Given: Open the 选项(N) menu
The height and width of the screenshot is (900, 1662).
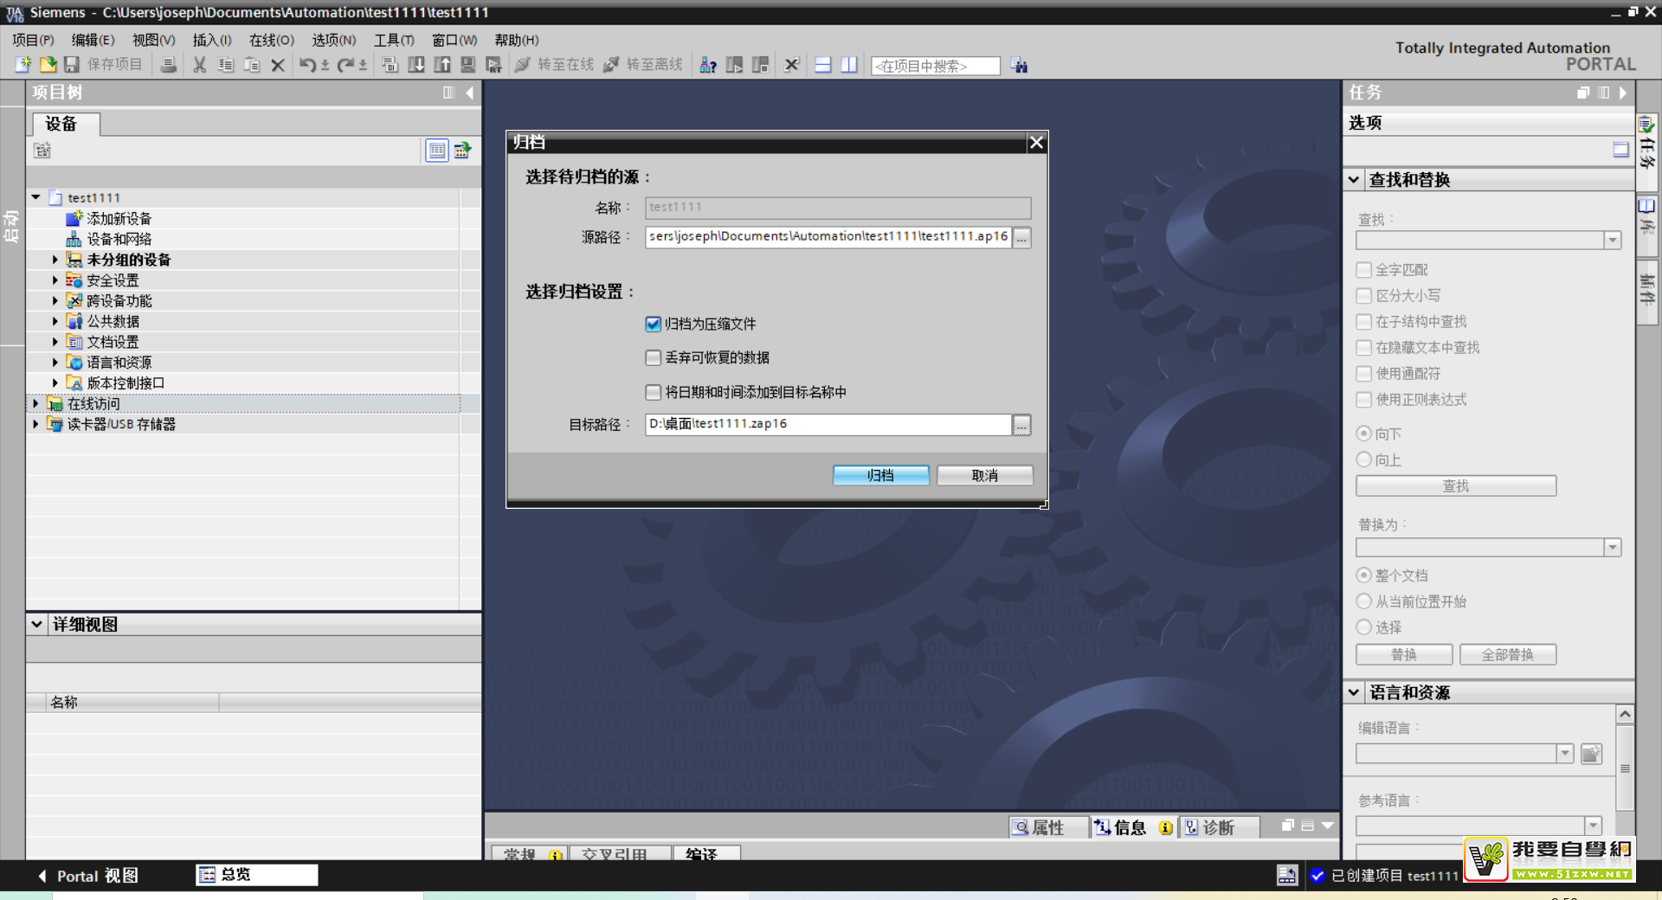Looking at the screenshot, I should [x=333, y=40].
